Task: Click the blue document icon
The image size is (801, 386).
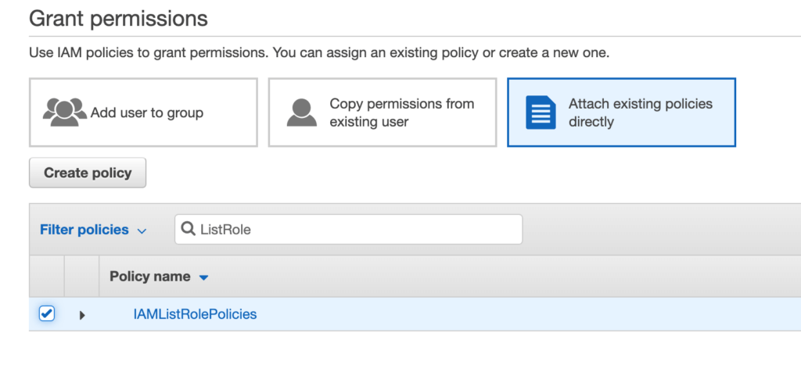Action: coord(541,113)
